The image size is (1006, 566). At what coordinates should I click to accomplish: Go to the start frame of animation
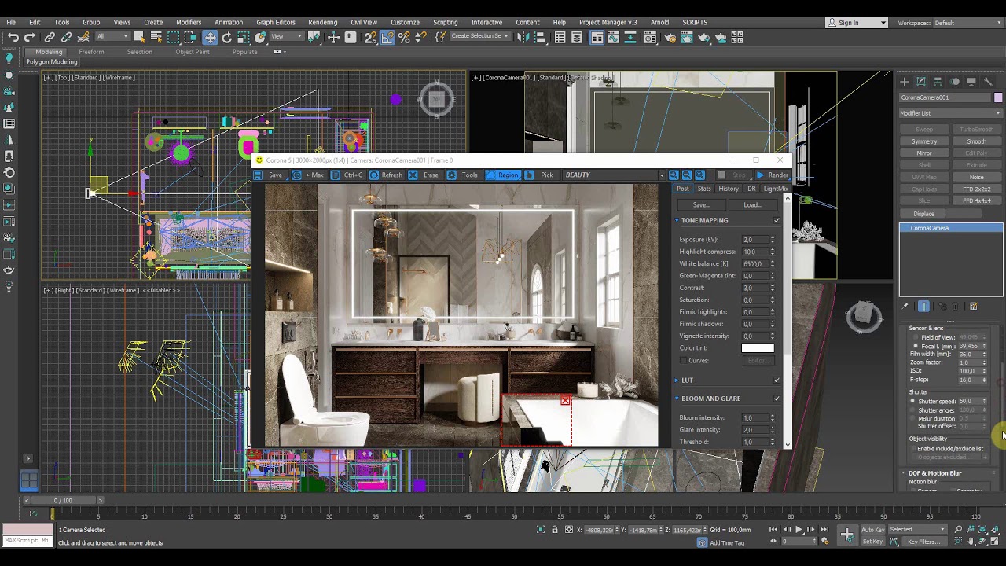click(x=773, y=530)
